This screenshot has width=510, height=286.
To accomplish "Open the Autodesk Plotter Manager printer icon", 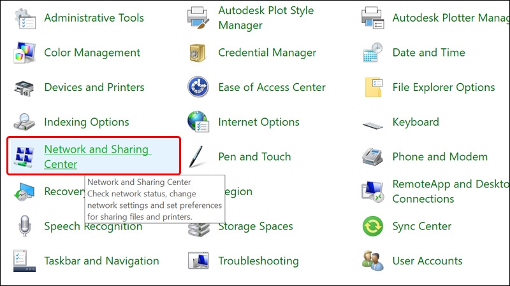I will [x=373, y=18].
